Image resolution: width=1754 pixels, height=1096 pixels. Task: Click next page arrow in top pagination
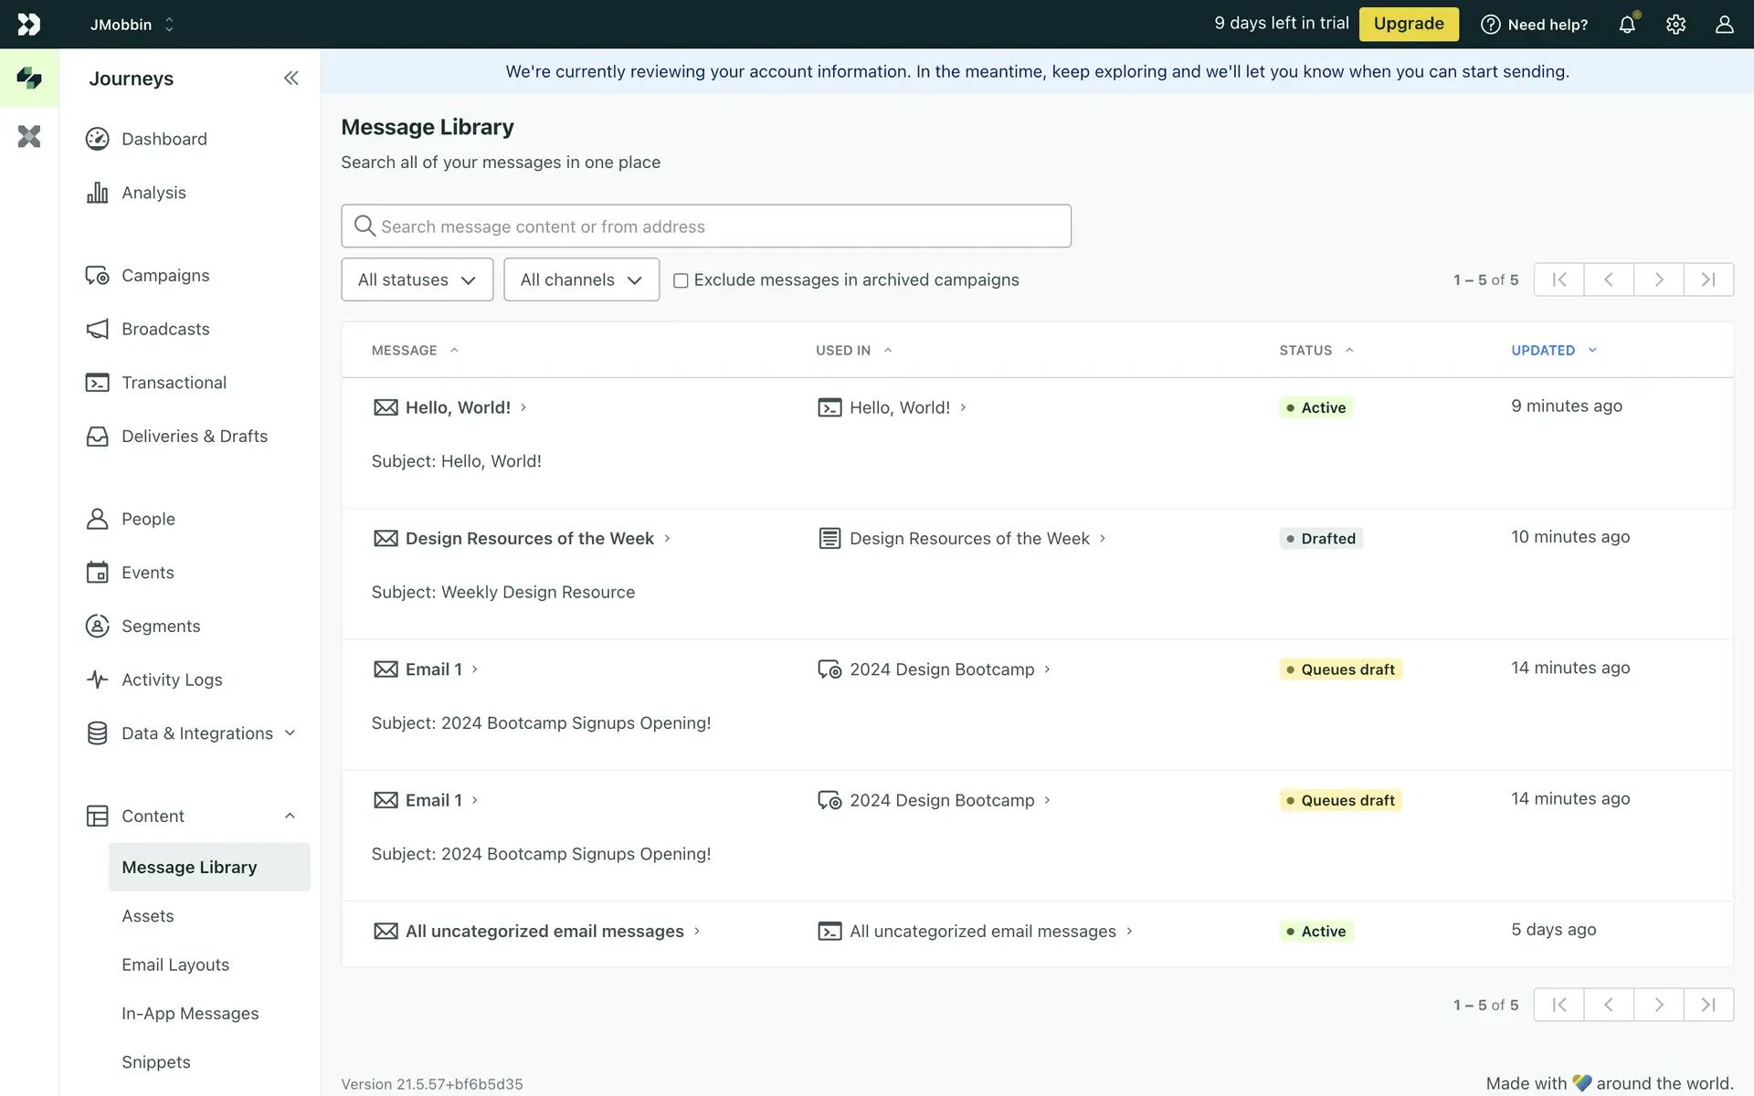[x=1658, y=279]
